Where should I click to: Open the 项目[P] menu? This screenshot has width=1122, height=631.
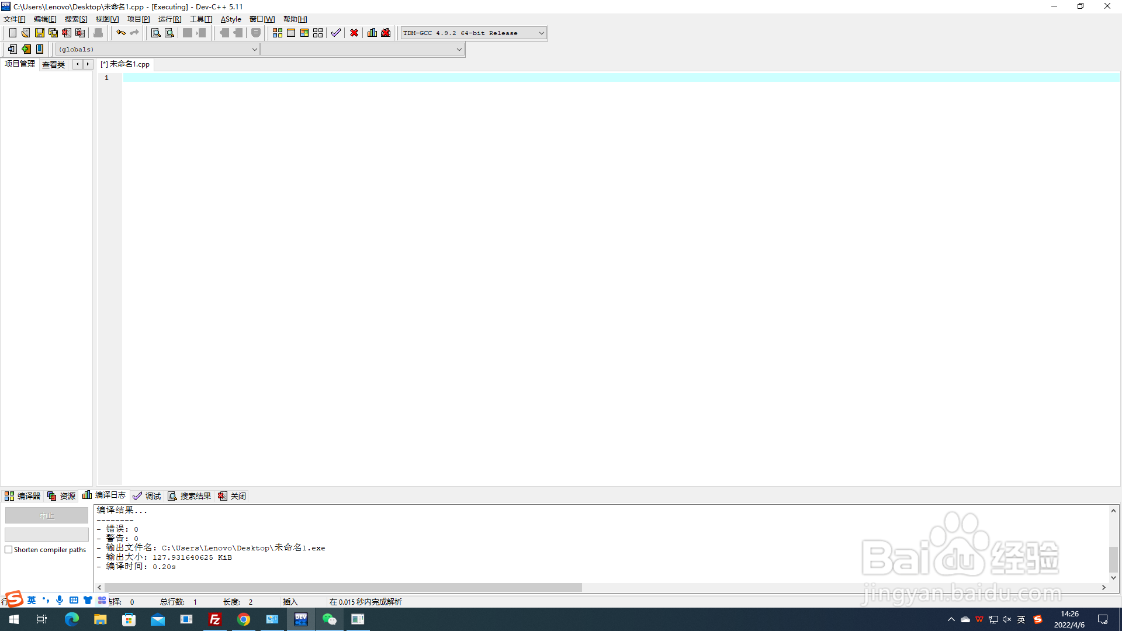coord(138,19)
